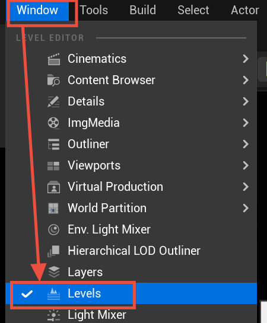
Task: Open the Select menu
Action: (193, 10)
